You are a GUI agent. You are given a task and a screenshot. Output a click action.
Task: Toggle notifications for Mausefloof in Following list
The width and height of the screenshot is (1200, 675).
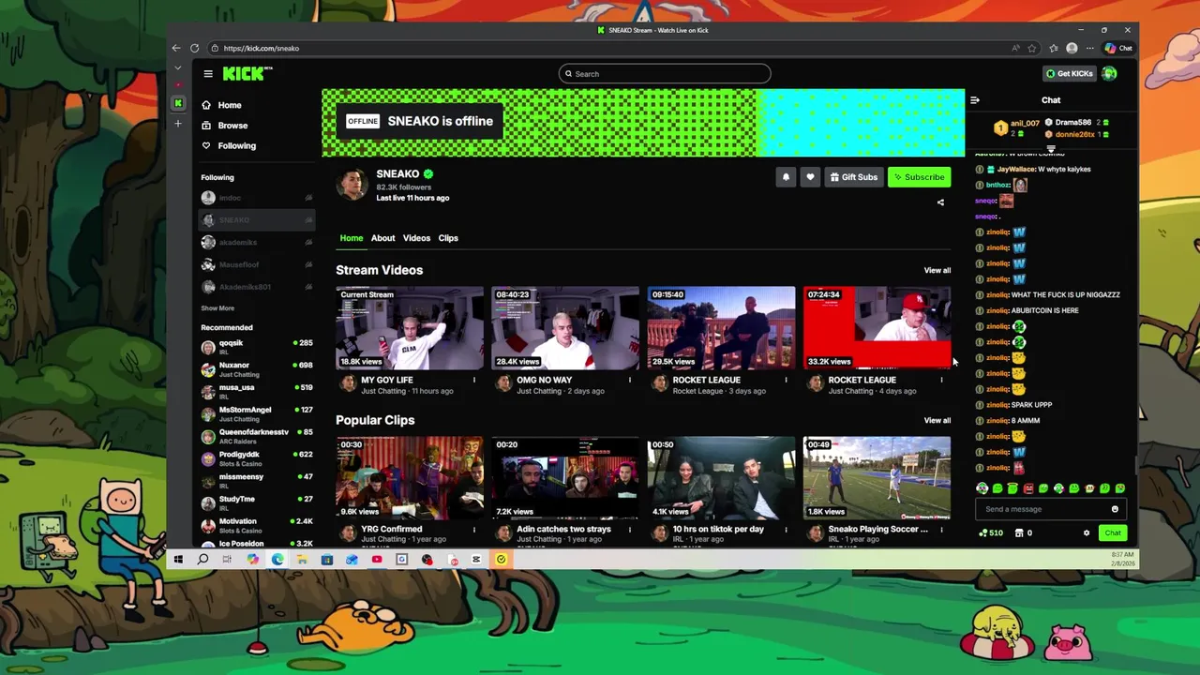point(308,264)
